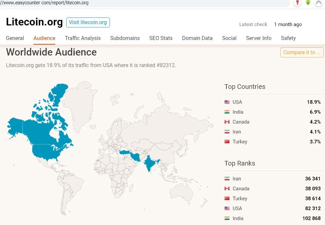325x225 pixels.
Task: Click the green download arrow extension icon
Action: 308,3
